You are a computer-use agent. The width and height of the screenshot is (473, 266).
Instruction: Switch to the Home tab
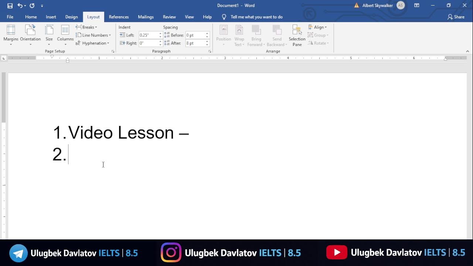pos(31,17)
